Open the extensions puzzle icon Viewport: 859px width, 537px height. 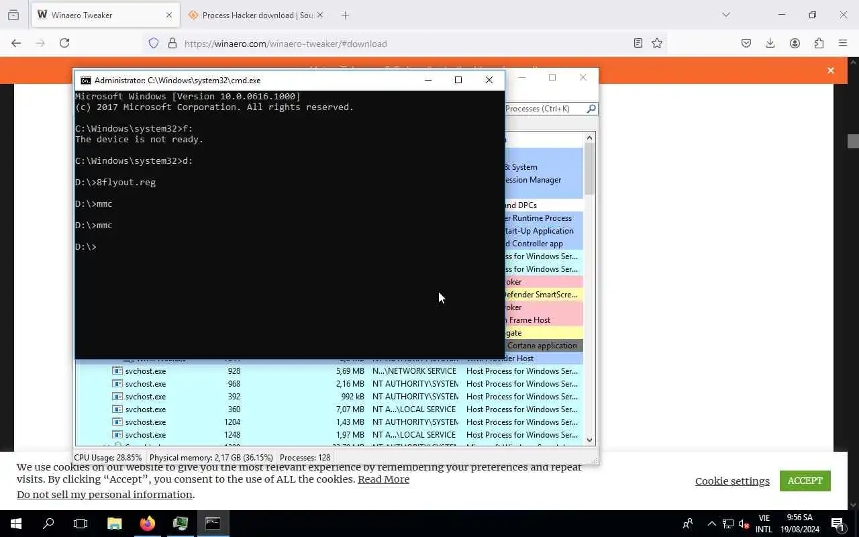point(819,43)
